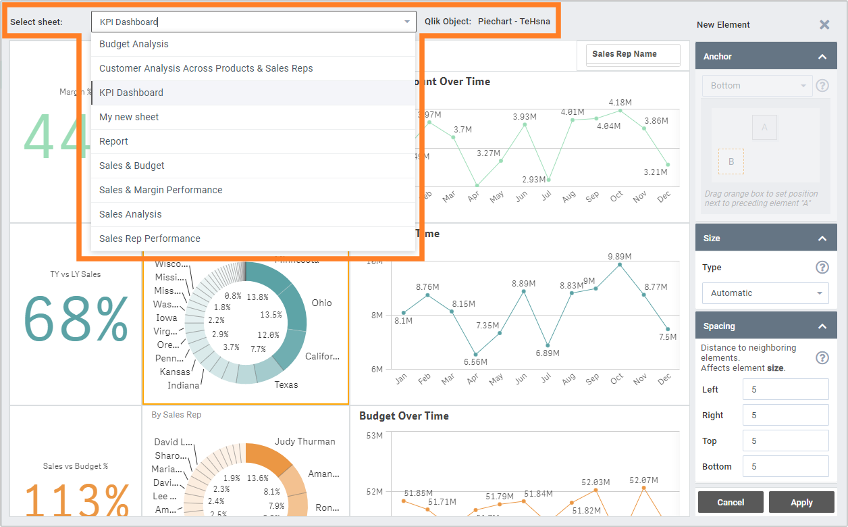Click the orange anchor box B

pyautogui.click(x=731, y=161)
